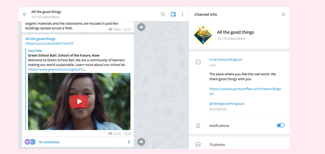Click the info circle icon in Channel Info
325x154 pixels.
(198, 62)
